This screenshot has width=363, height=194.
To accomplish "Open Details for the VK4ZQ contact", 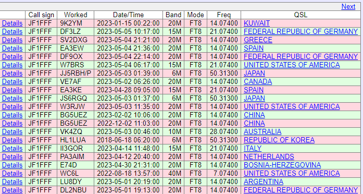I will tap(12, 131).
